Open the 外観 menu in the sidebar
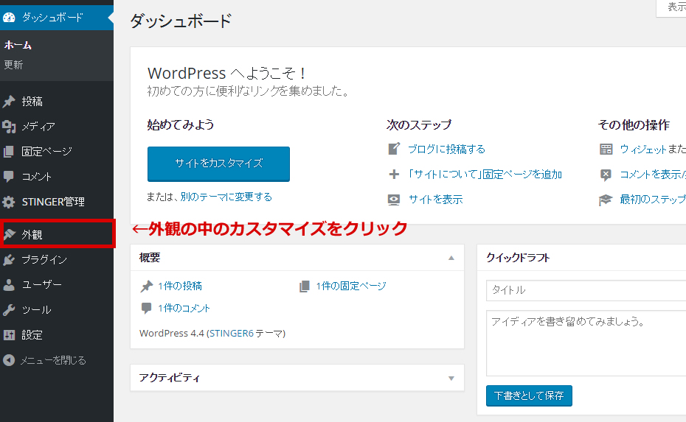 [32, 235]
